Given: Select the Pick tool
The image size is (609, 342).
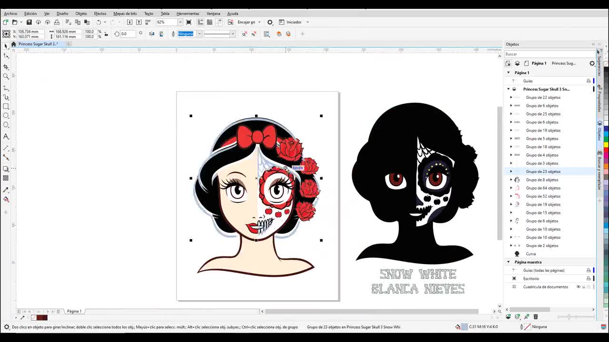Looking at the screenshot, I should click(6, 46).
